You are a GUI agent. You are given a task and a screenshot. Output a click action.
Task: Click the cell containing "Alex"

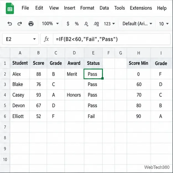[x=20, y=74]
